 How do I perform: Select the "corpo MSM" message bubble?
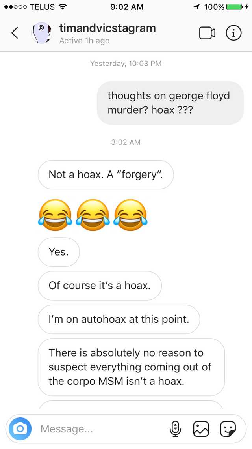[x=131, y=367]
